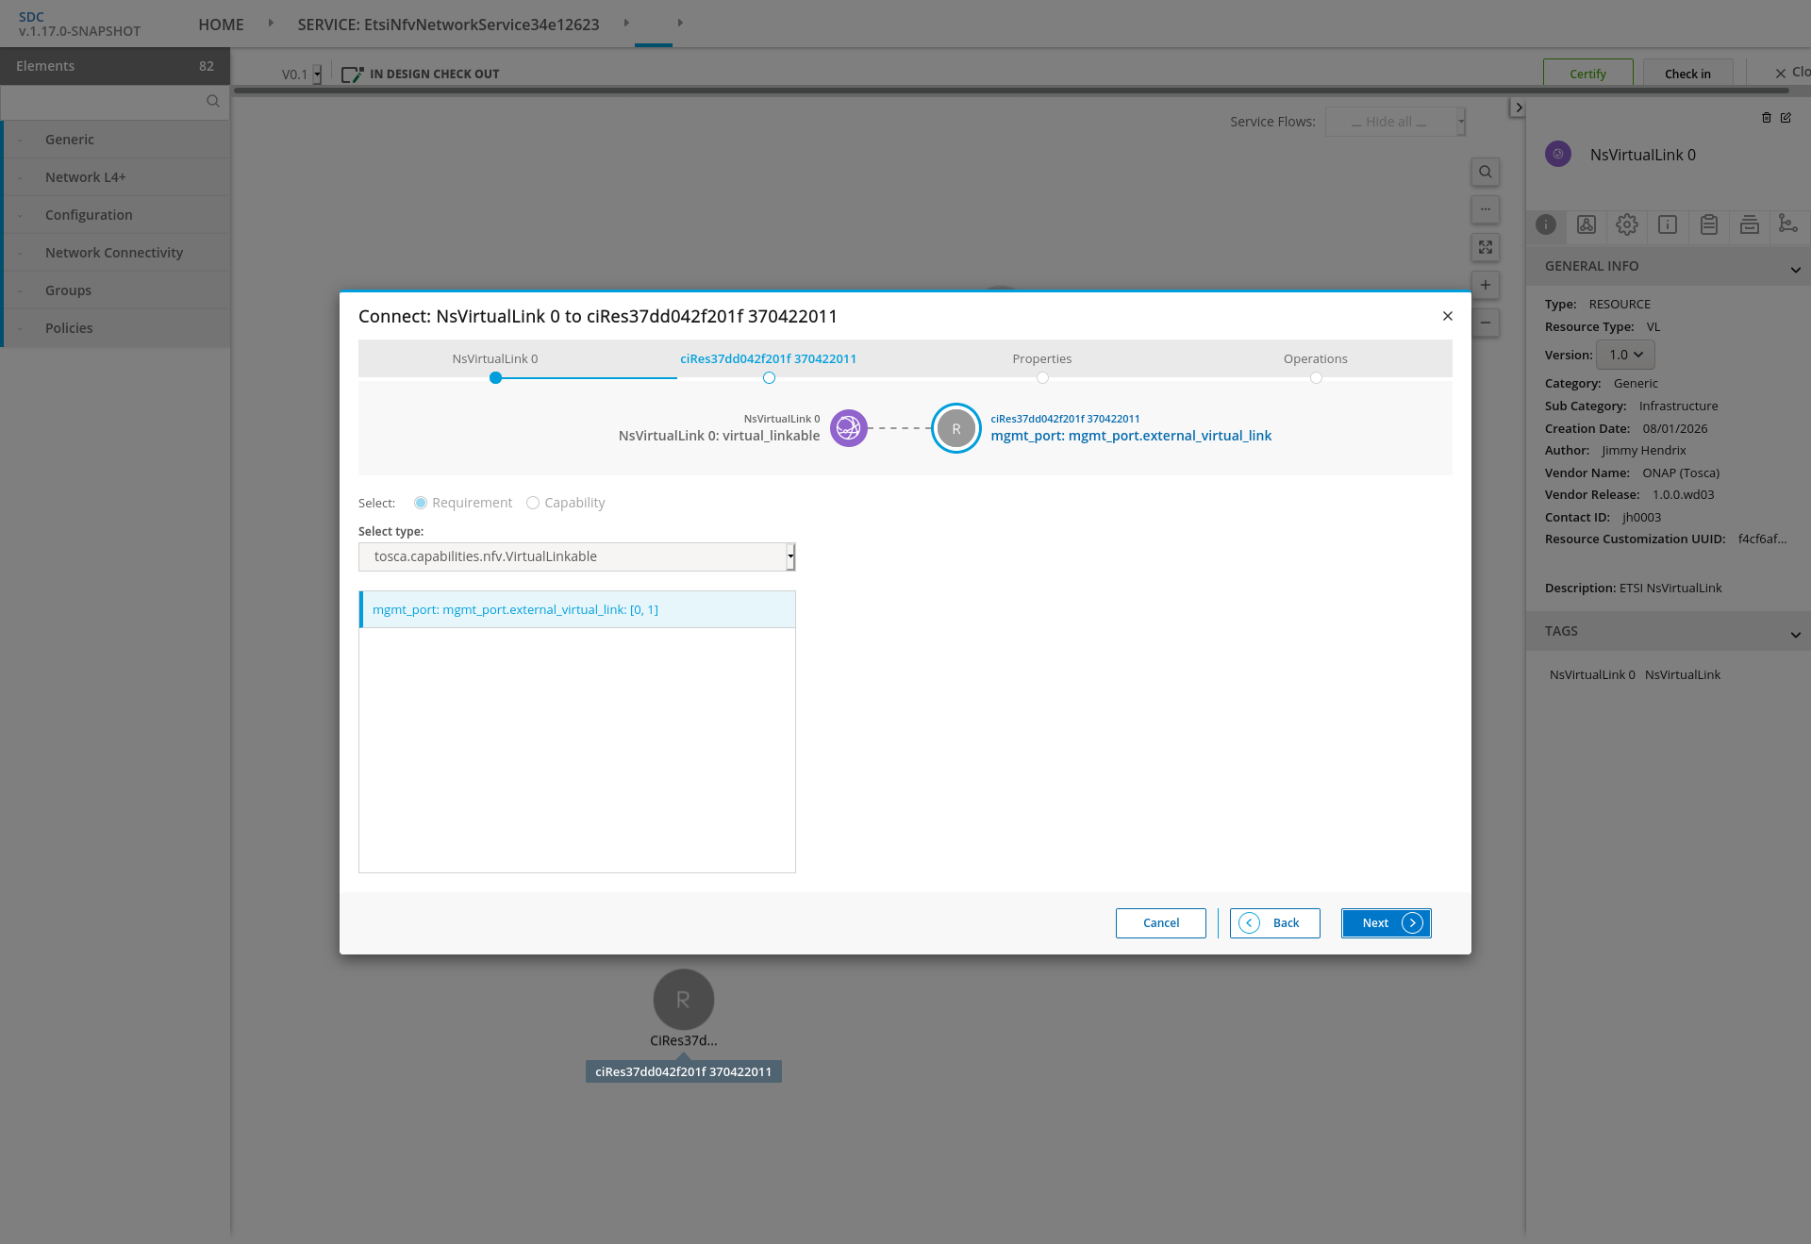1811x1244 pixels.
Task: Click the NsVirtualLink 0 tag
Action: [x=1592, y=674]
